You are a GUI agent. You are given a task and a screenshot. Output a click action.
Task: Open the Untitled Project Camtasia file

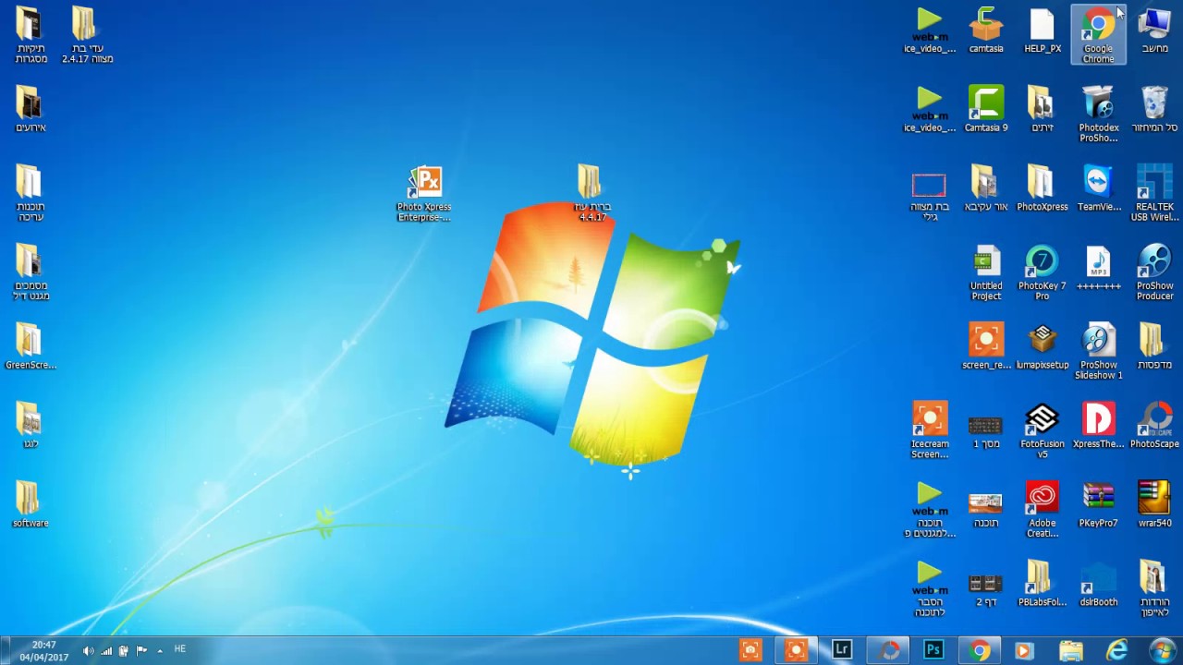pos(986,272)
